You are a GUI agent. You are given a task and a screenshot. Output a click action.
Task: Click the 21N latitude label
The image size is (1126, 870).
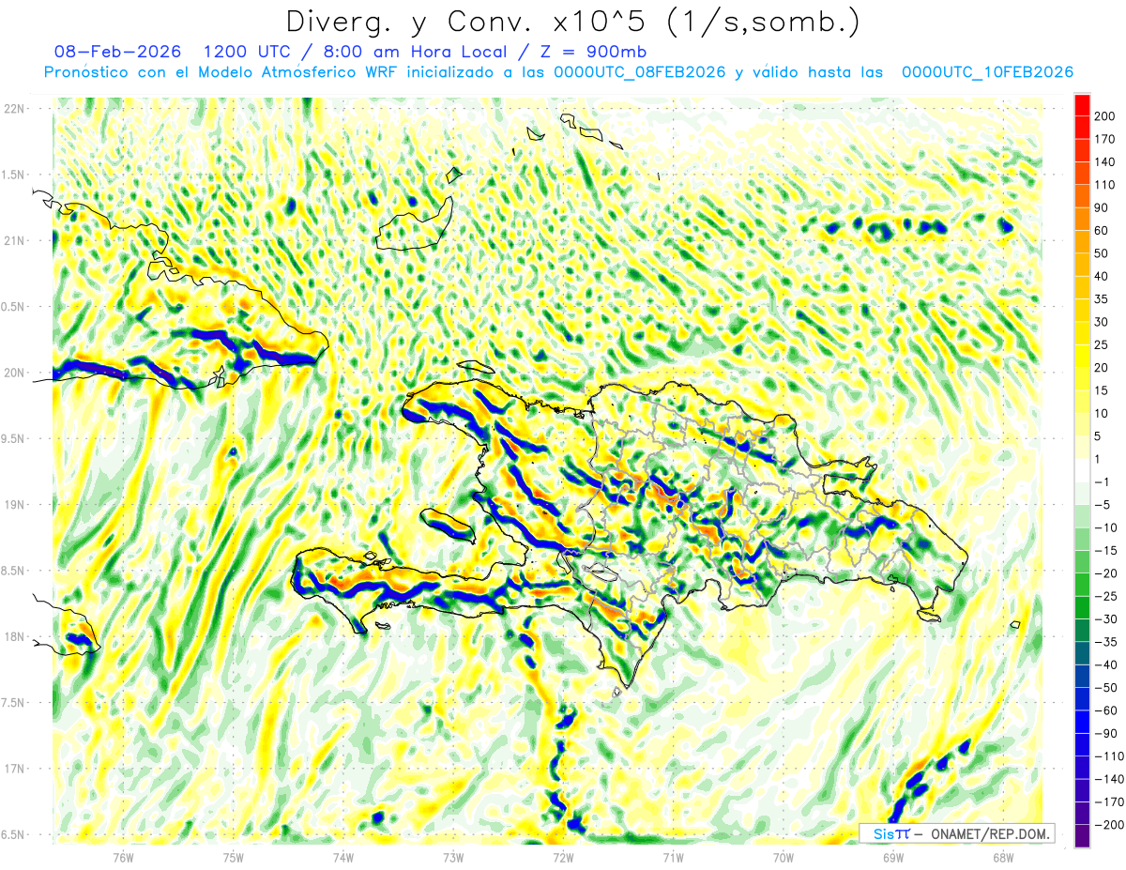click(x=13, y=240)
